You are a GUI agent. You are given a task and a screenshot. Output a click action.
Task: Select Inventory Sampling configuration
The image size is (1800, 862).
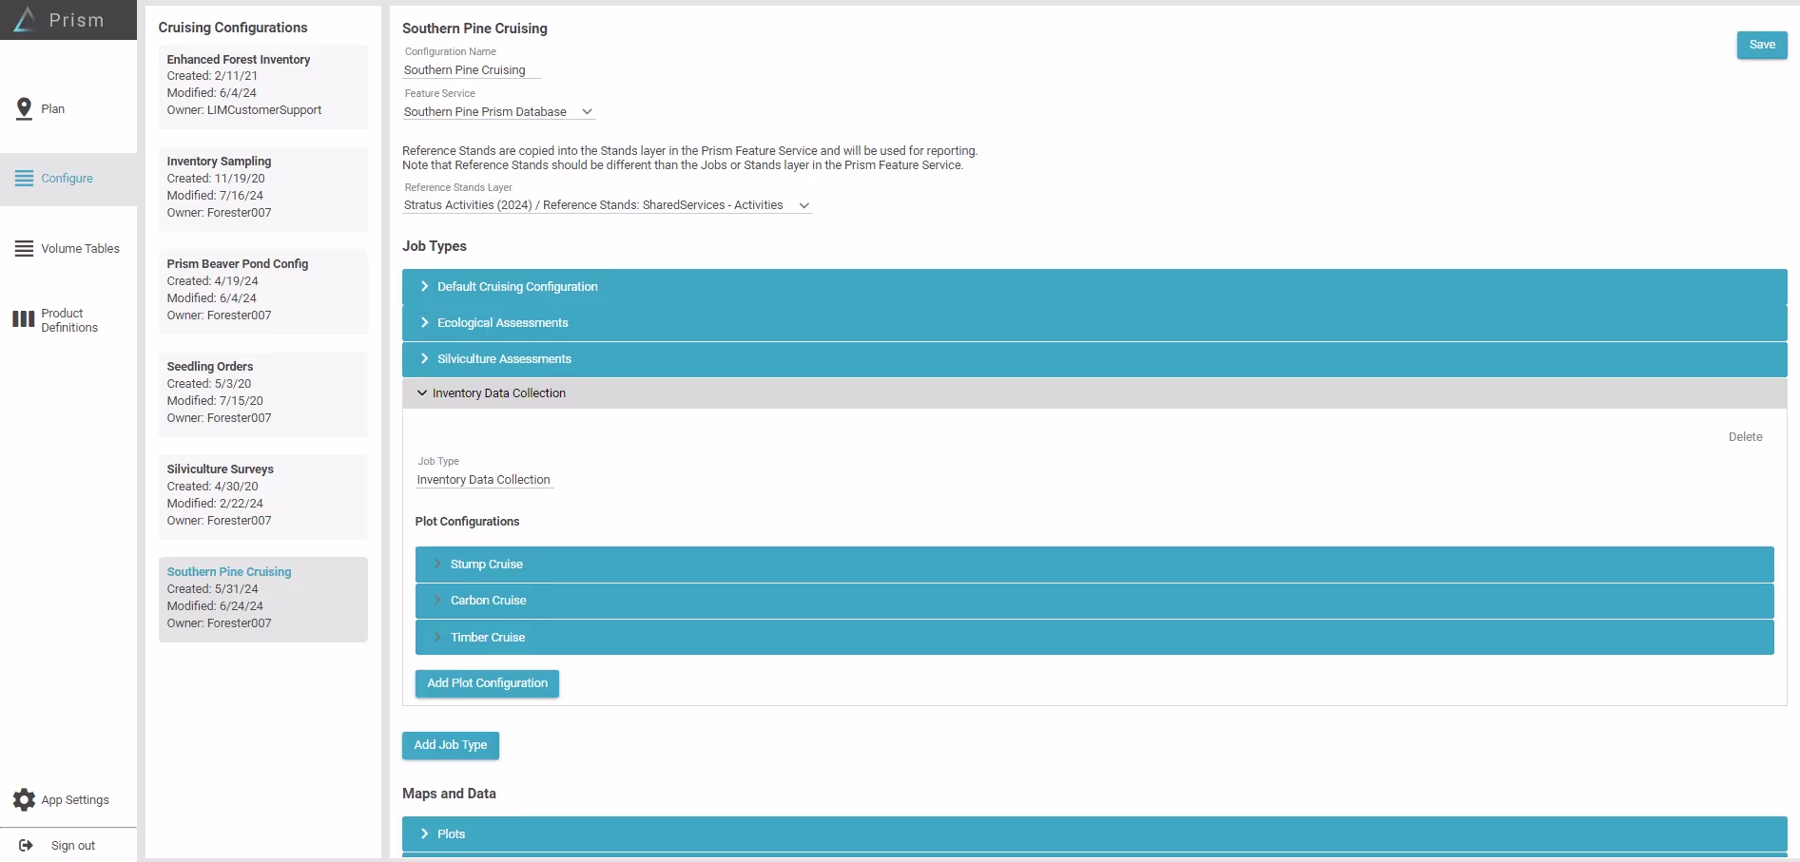tap(263, 188)
